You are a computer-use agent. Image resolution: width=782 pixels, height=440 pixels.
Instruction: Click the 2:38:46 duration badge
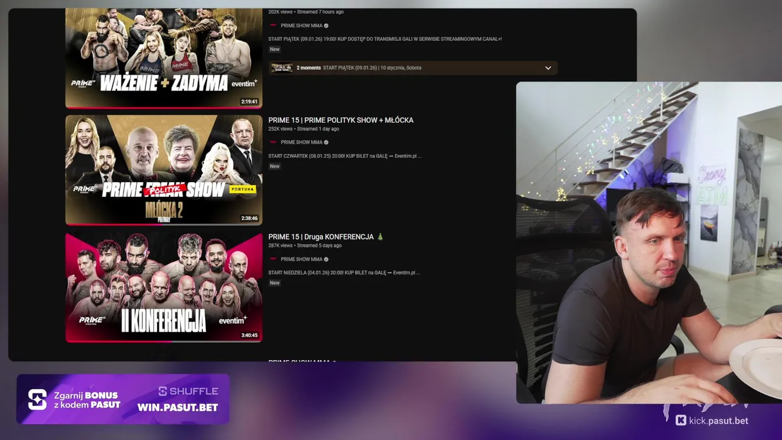pos(249,218)
